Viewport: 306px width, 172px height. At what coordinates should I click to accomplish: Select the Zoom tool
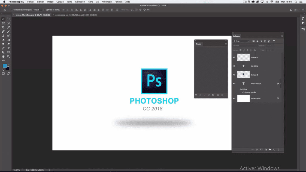(x=8, y=56)
